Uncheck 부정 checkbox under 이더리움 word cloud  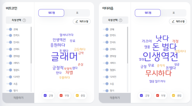point(157,96)
